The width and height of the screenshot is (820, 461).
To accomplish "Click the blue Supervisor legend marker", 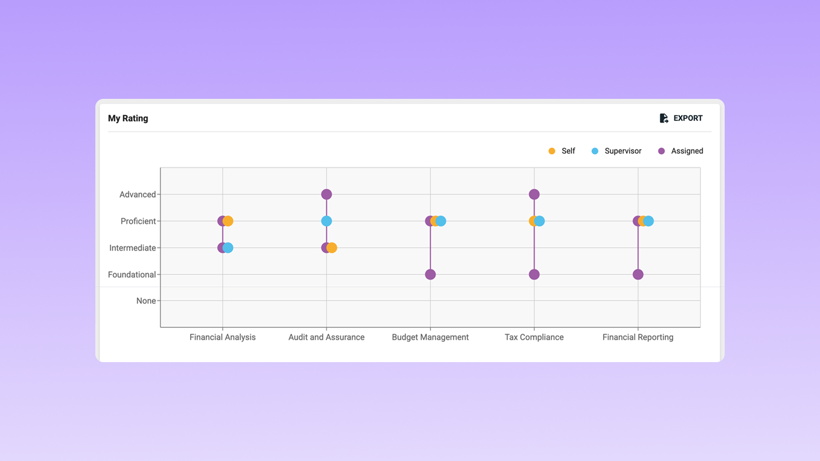I will tap(594, 151).
